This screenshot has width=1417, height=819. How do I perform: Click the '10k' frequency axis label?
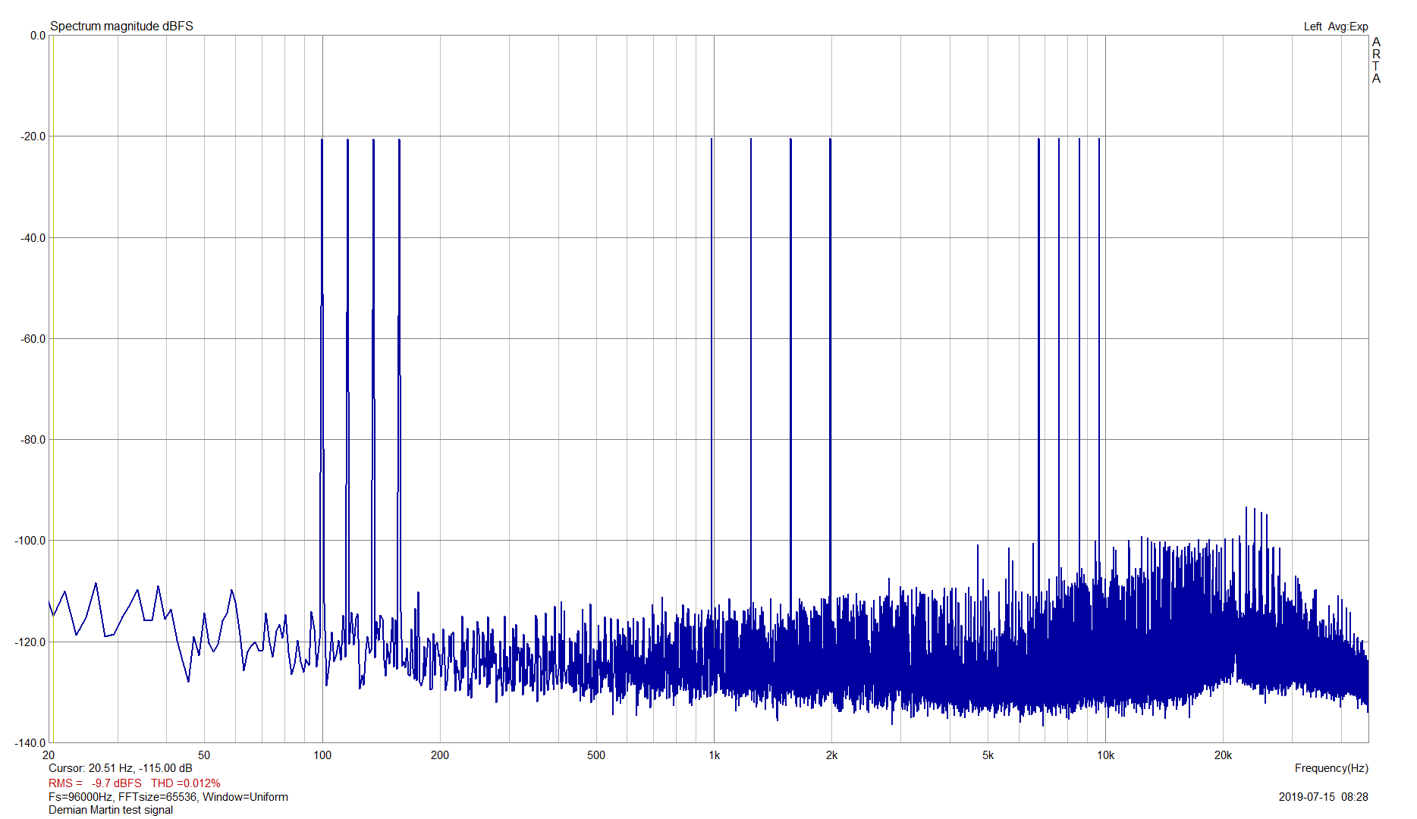click(1105, 755)
